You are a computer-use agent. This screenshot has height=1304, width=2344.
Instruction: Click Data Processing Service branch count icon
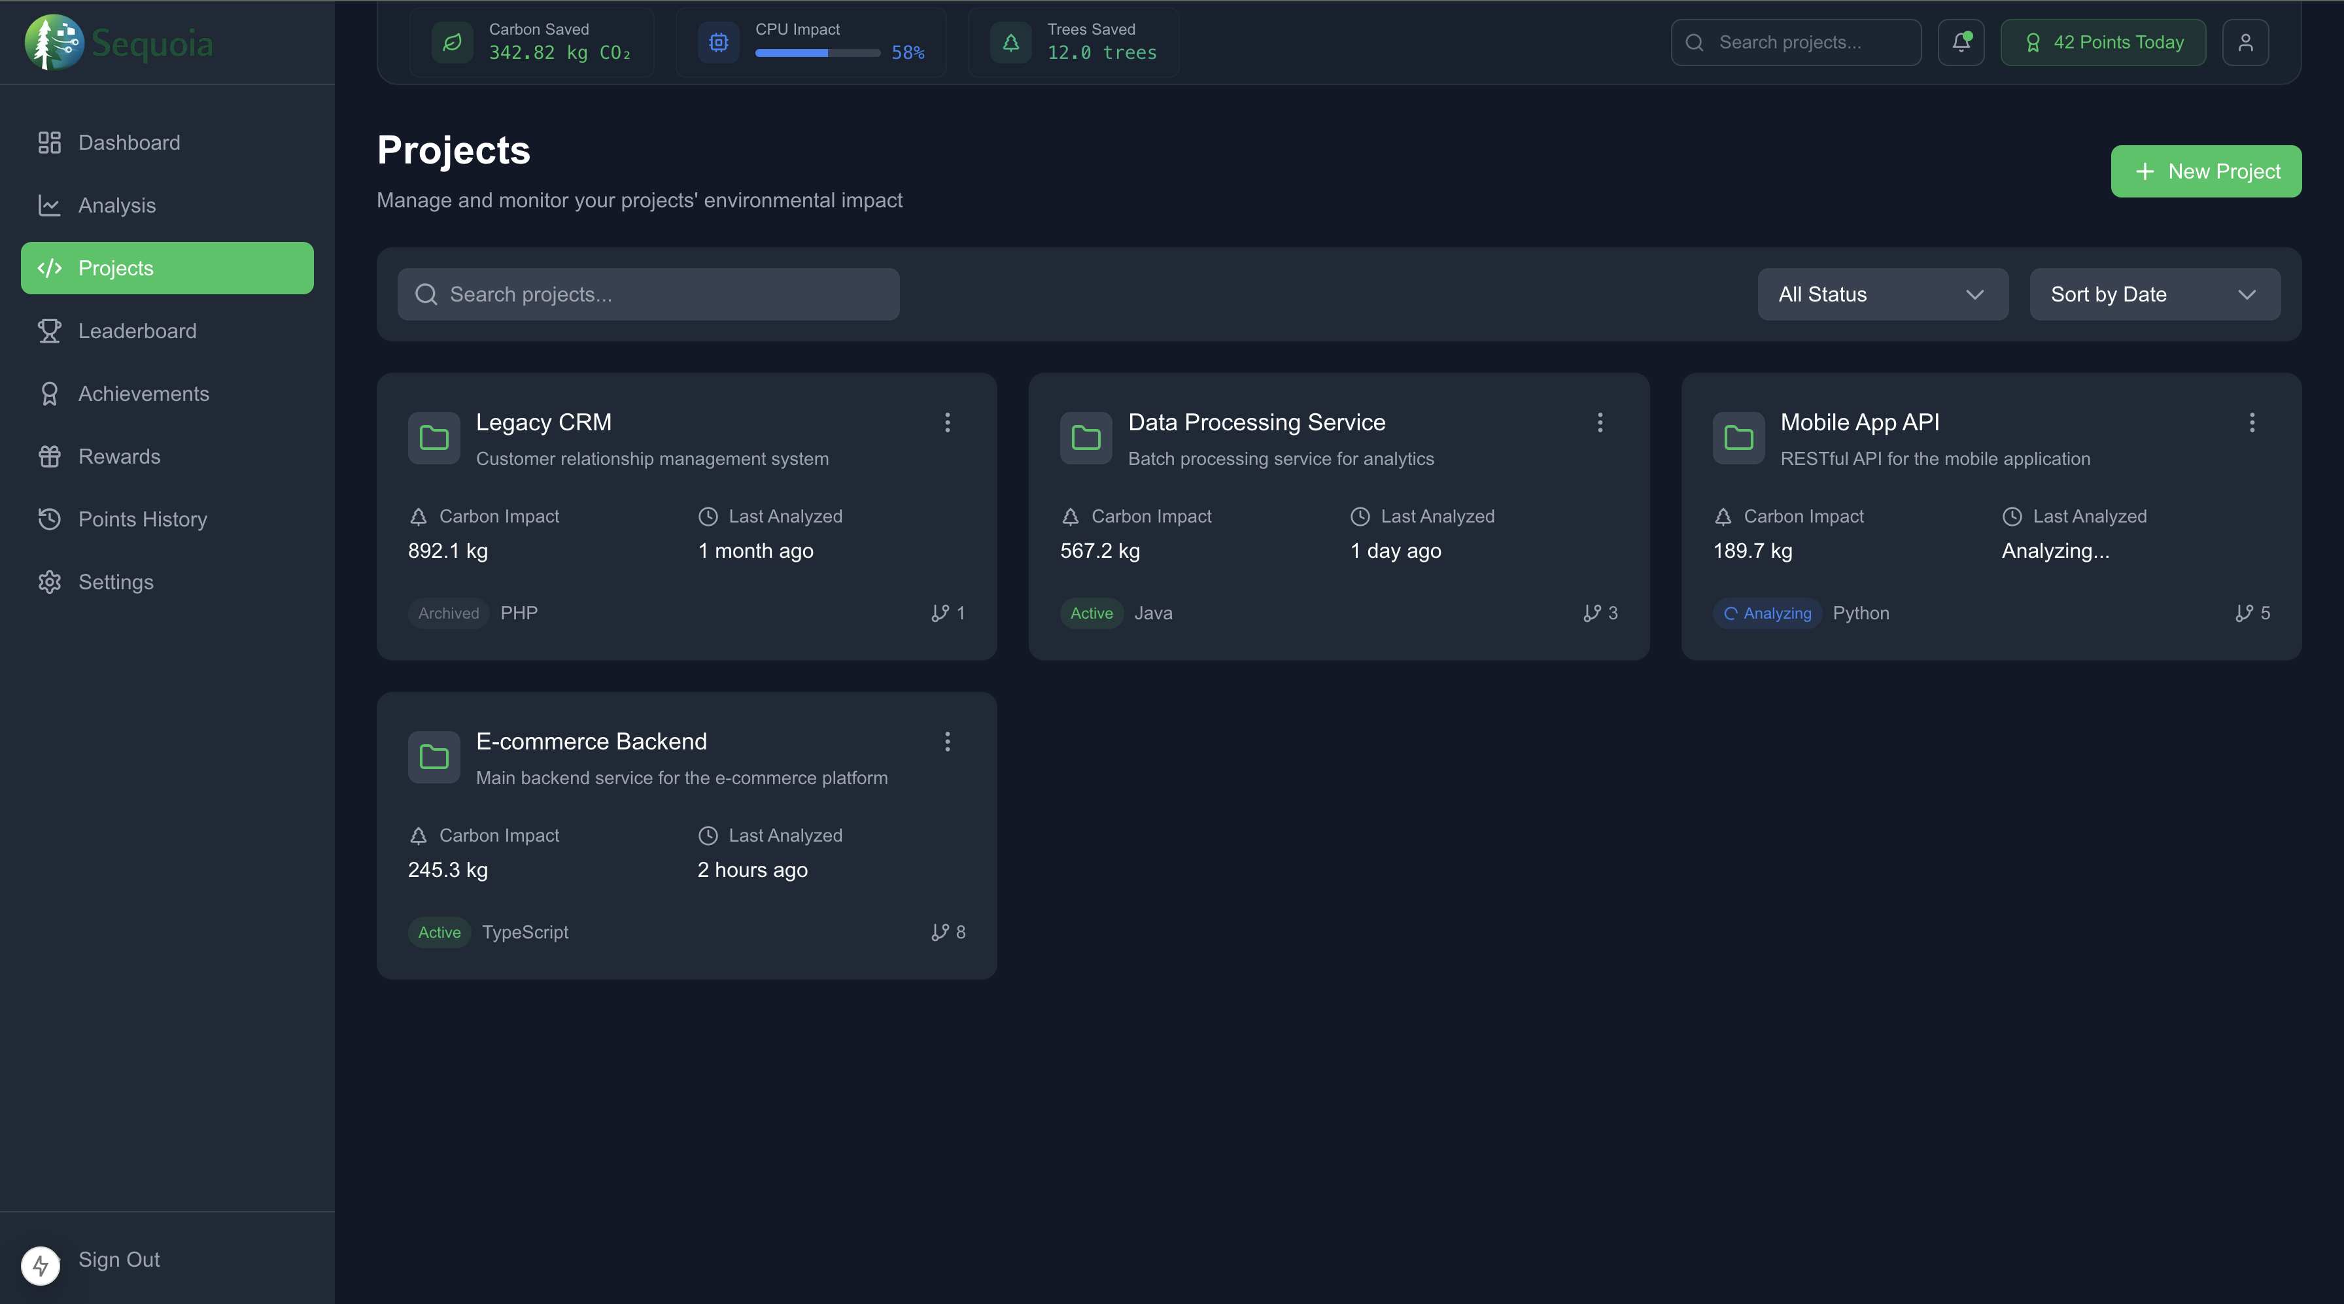tap(1591, 613)
